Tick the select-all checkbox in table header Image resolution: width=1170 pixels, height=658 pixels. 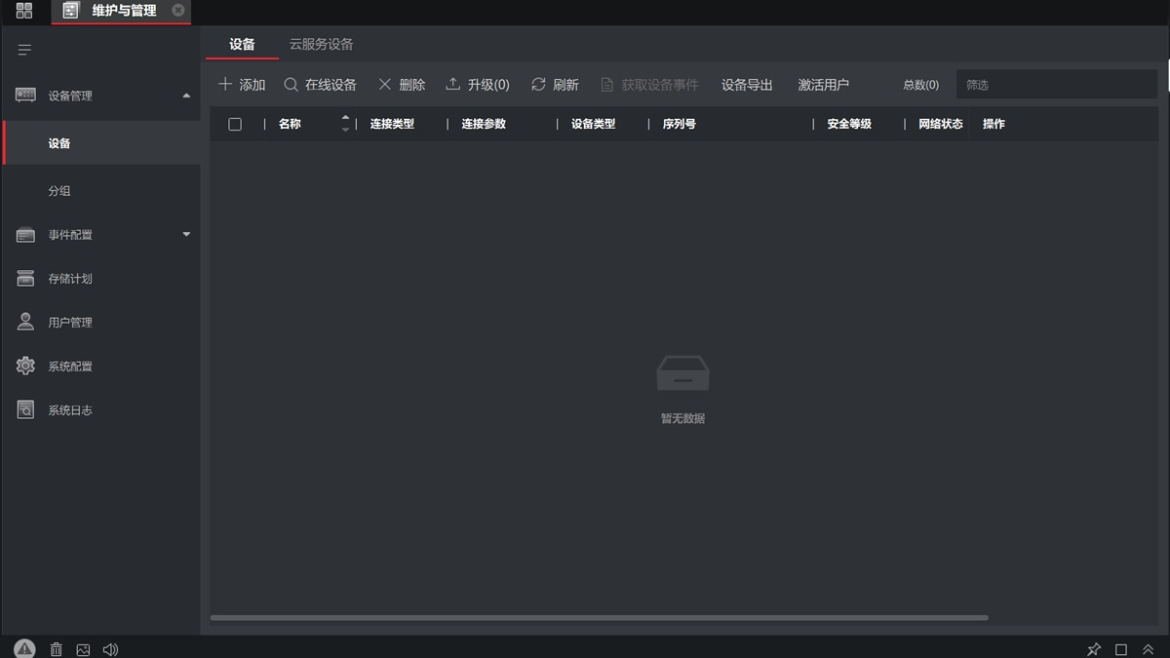point(235,124)
